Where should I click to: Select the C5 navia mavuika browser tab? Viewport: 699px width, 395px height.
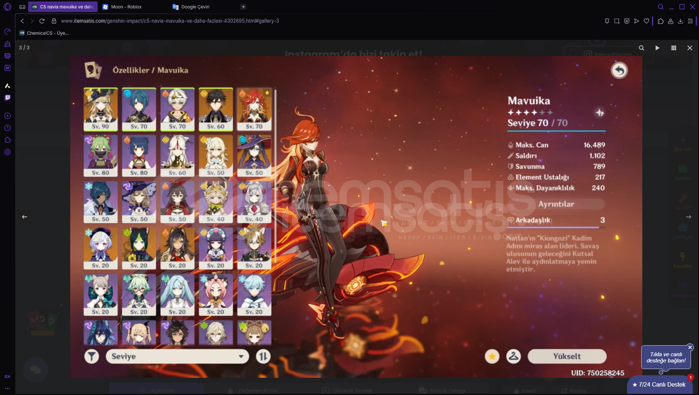tap(63, 7)
